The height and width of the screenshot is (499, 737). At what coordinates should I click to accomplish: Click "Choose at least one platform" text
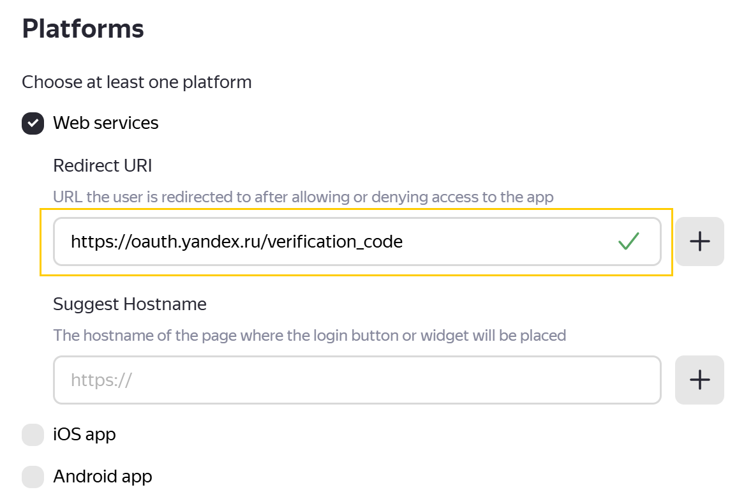click(137, 82)
